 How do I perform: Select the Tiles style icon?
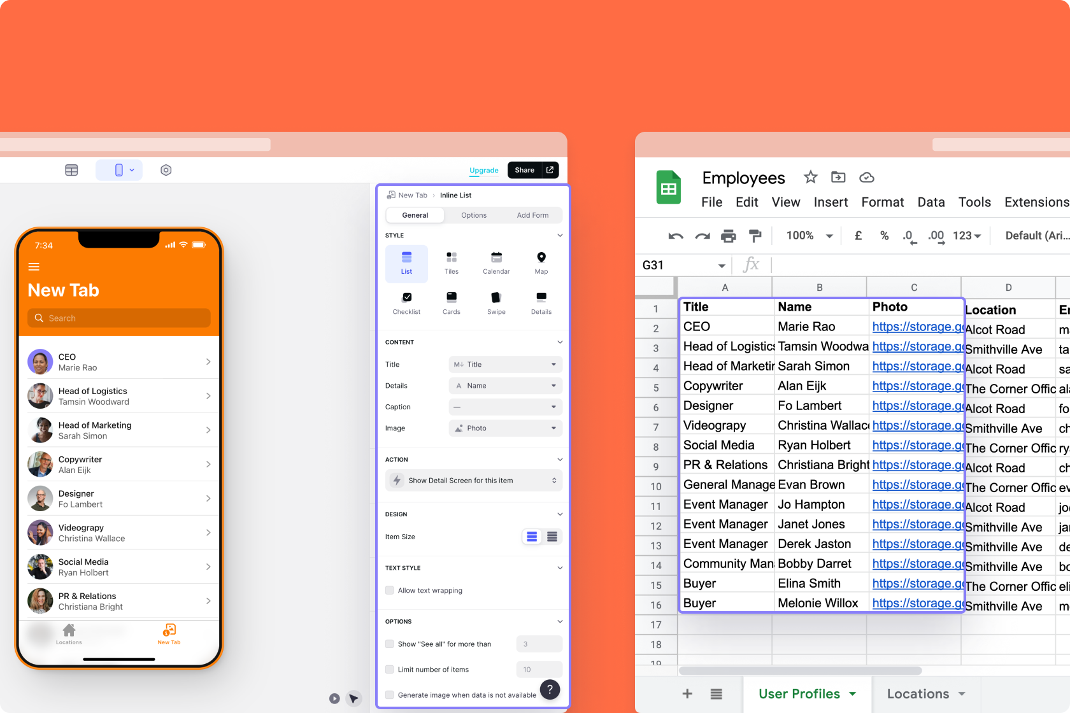[x=451, y=262]
